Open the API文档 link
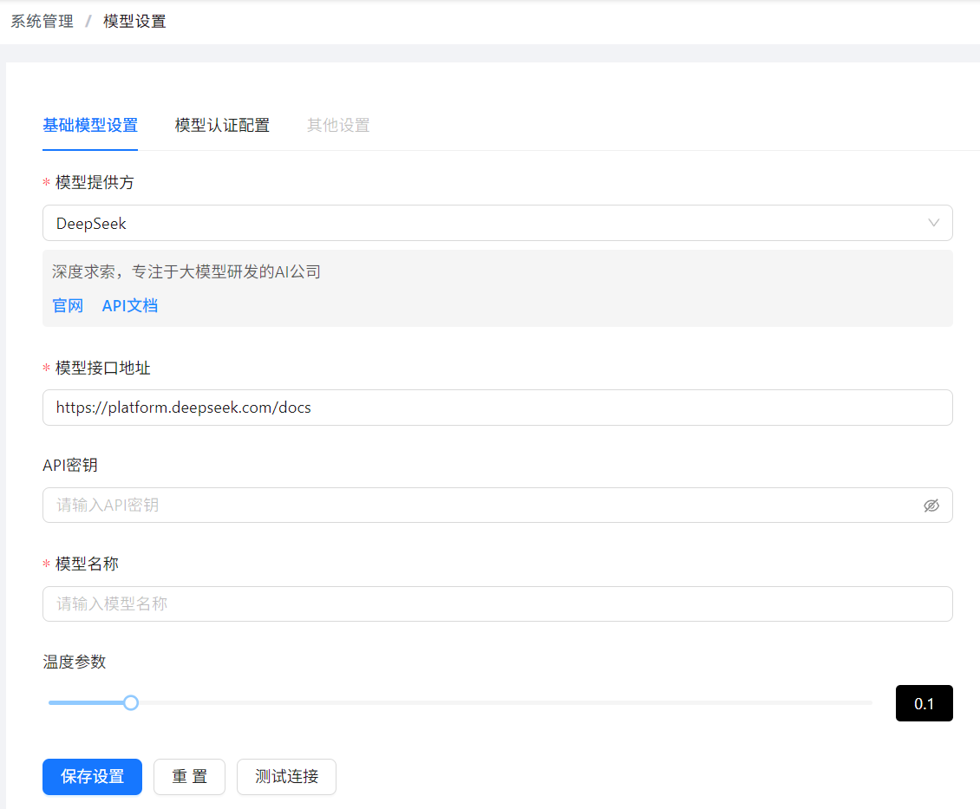 [130, 306]
